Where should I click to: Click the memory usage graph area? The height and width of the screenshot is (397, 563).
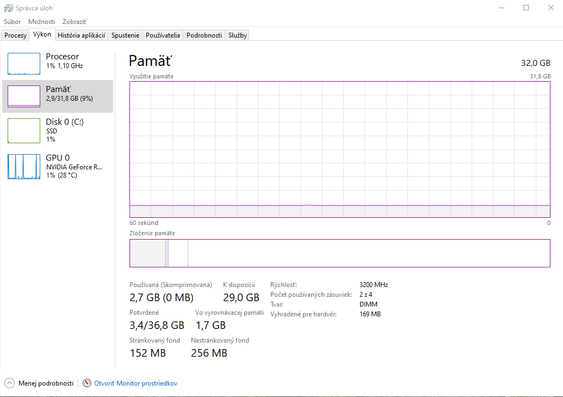click(339, 149)
